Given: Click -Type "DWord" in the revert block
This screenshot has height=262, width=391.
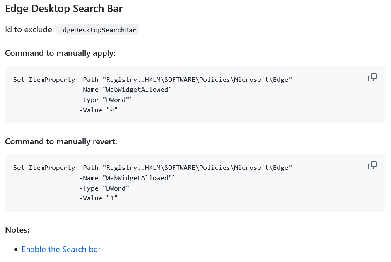Looking at the screenshot, I should pos(106,188).
